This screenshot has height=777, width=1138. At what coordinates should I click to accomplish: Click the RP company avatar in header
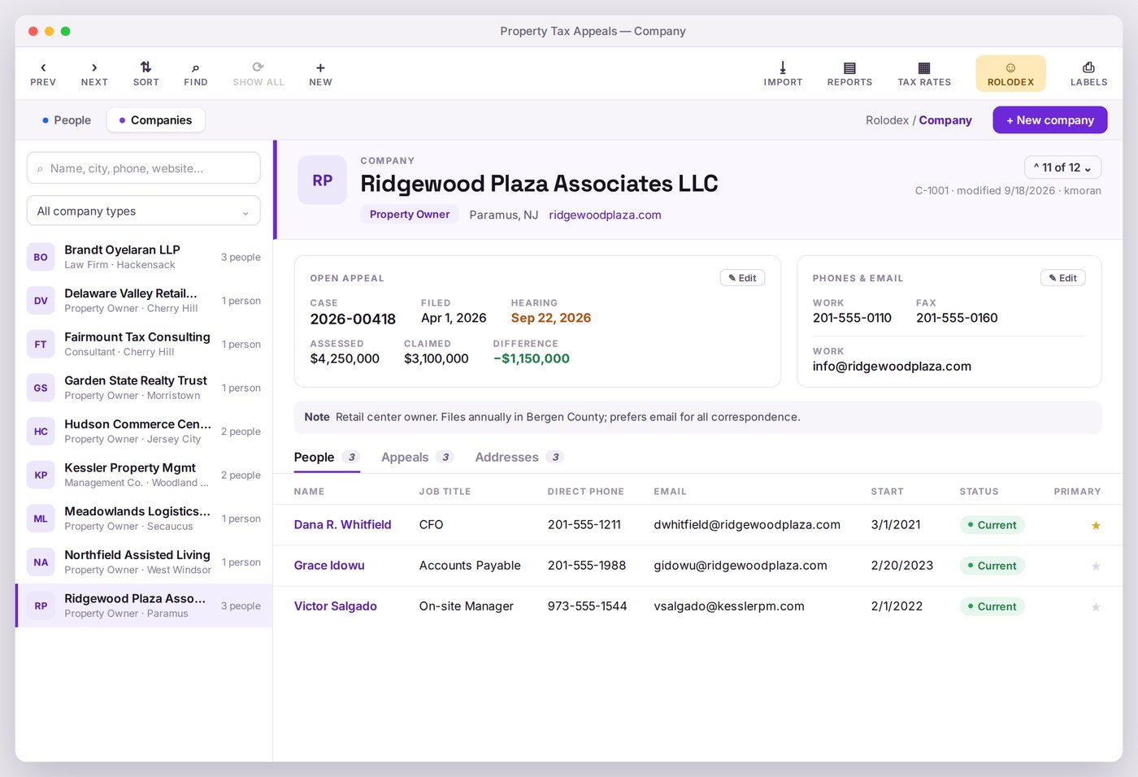[x=323, y=180]
